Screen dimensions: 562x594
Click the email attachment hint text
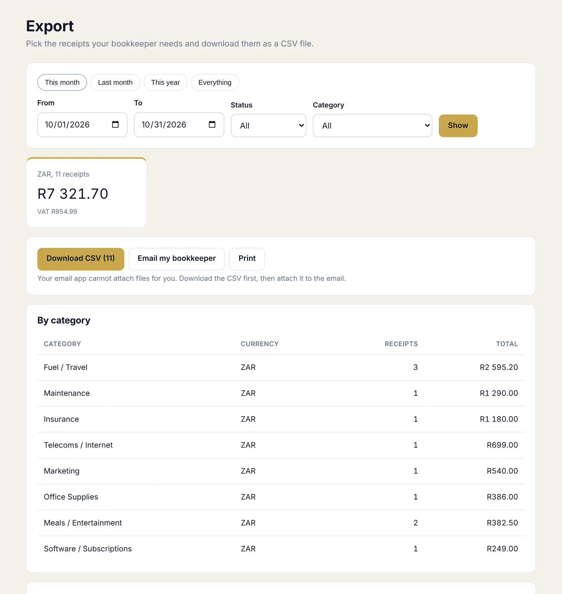click(191, 278)
